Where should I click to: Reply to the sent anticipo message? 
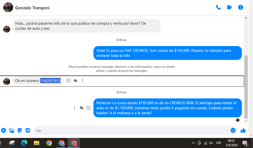pyautogui.click(x=82, y=108)
